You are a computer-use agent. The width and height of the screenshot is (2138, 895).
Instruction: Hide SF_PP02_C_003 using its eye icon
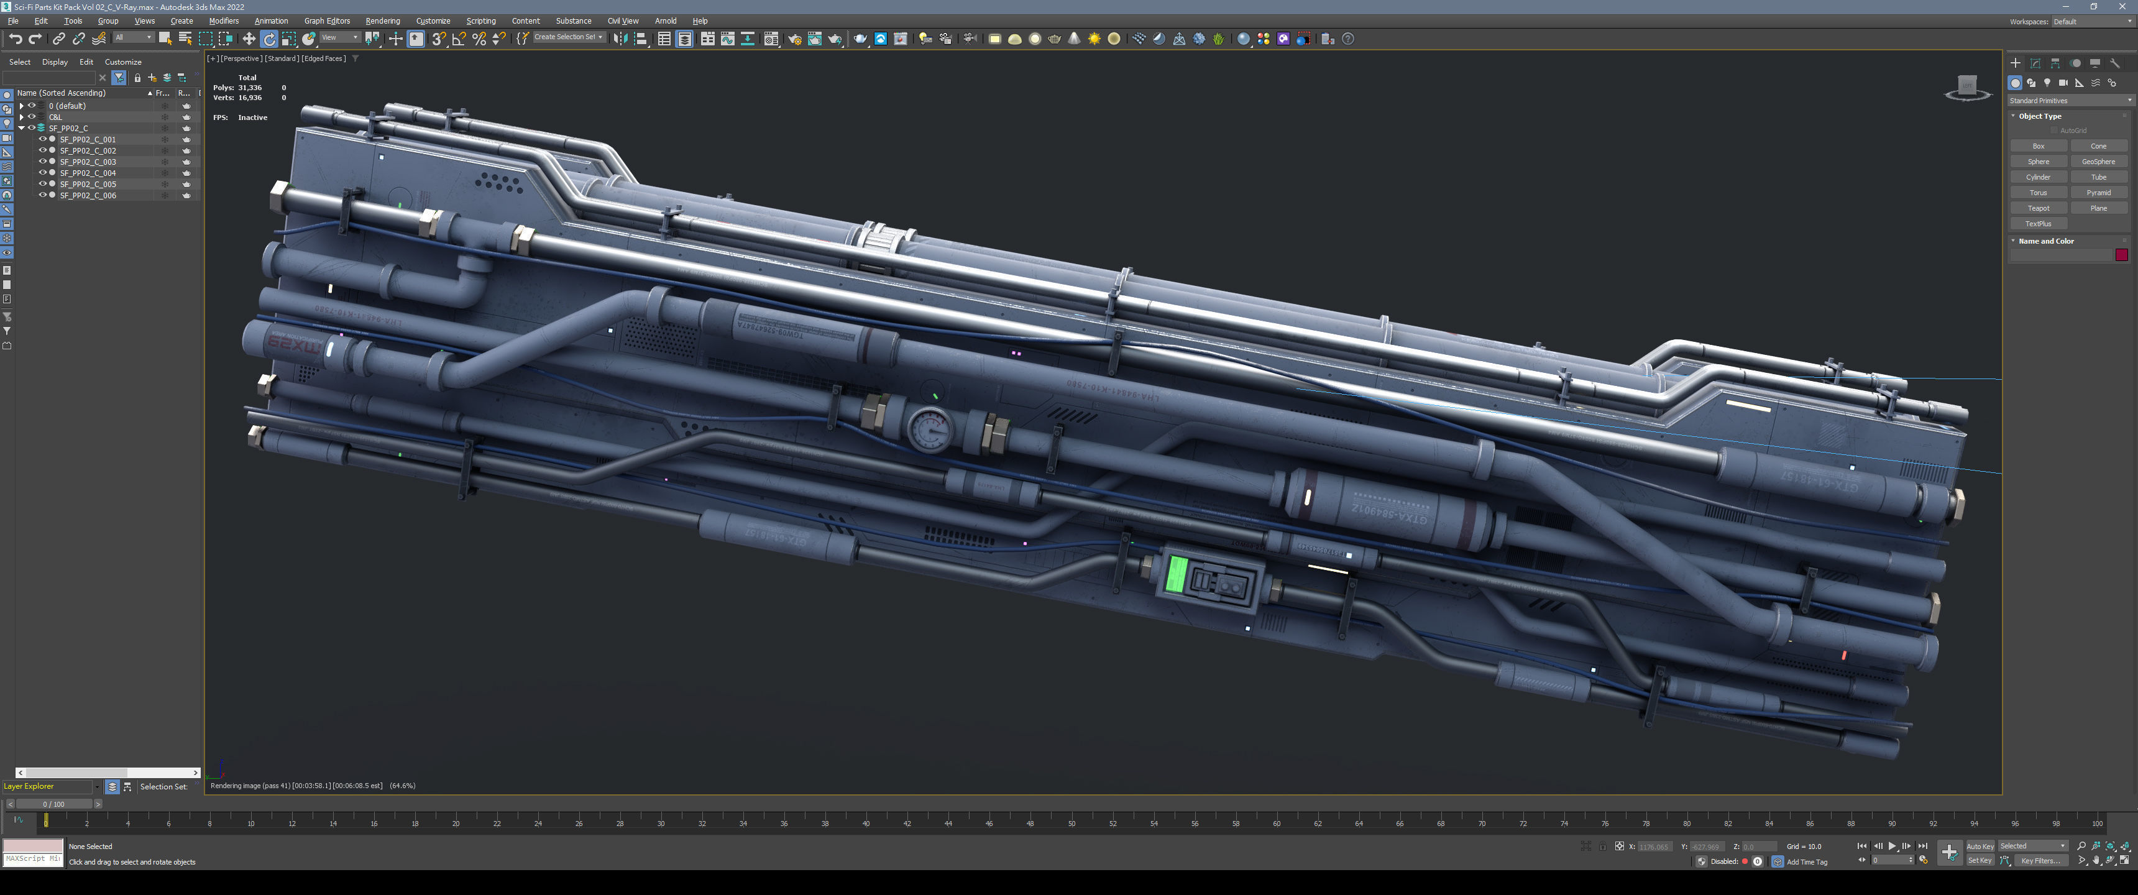(x=42, y=162)
